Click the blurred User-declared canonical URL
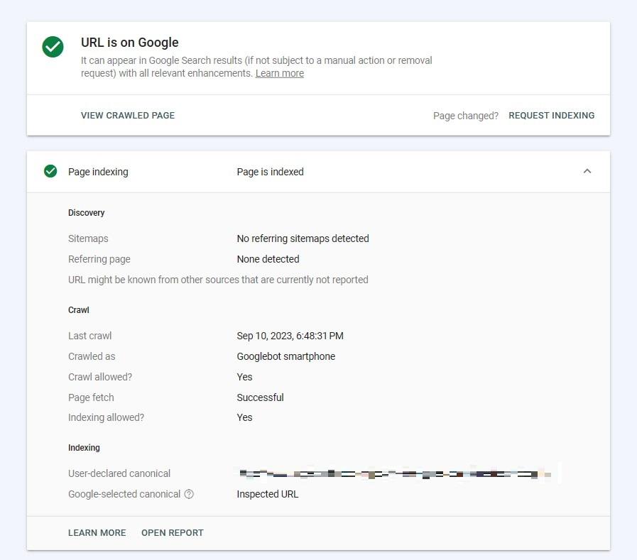 (396, 473)
